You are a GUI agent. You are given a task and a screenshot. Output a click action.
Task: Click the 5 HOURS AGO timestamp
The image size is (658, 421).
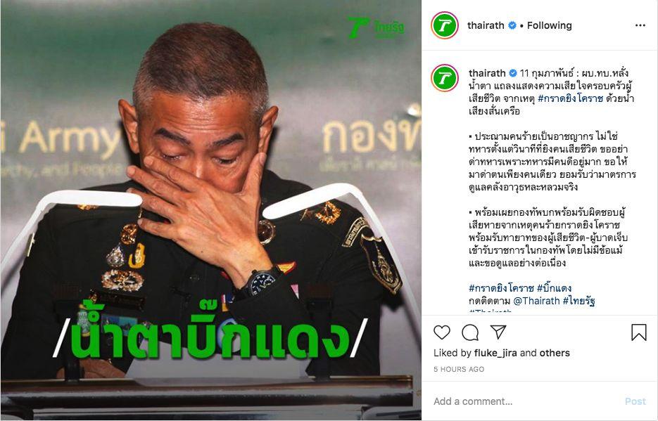pyautogui.click(x=459, y=370)
